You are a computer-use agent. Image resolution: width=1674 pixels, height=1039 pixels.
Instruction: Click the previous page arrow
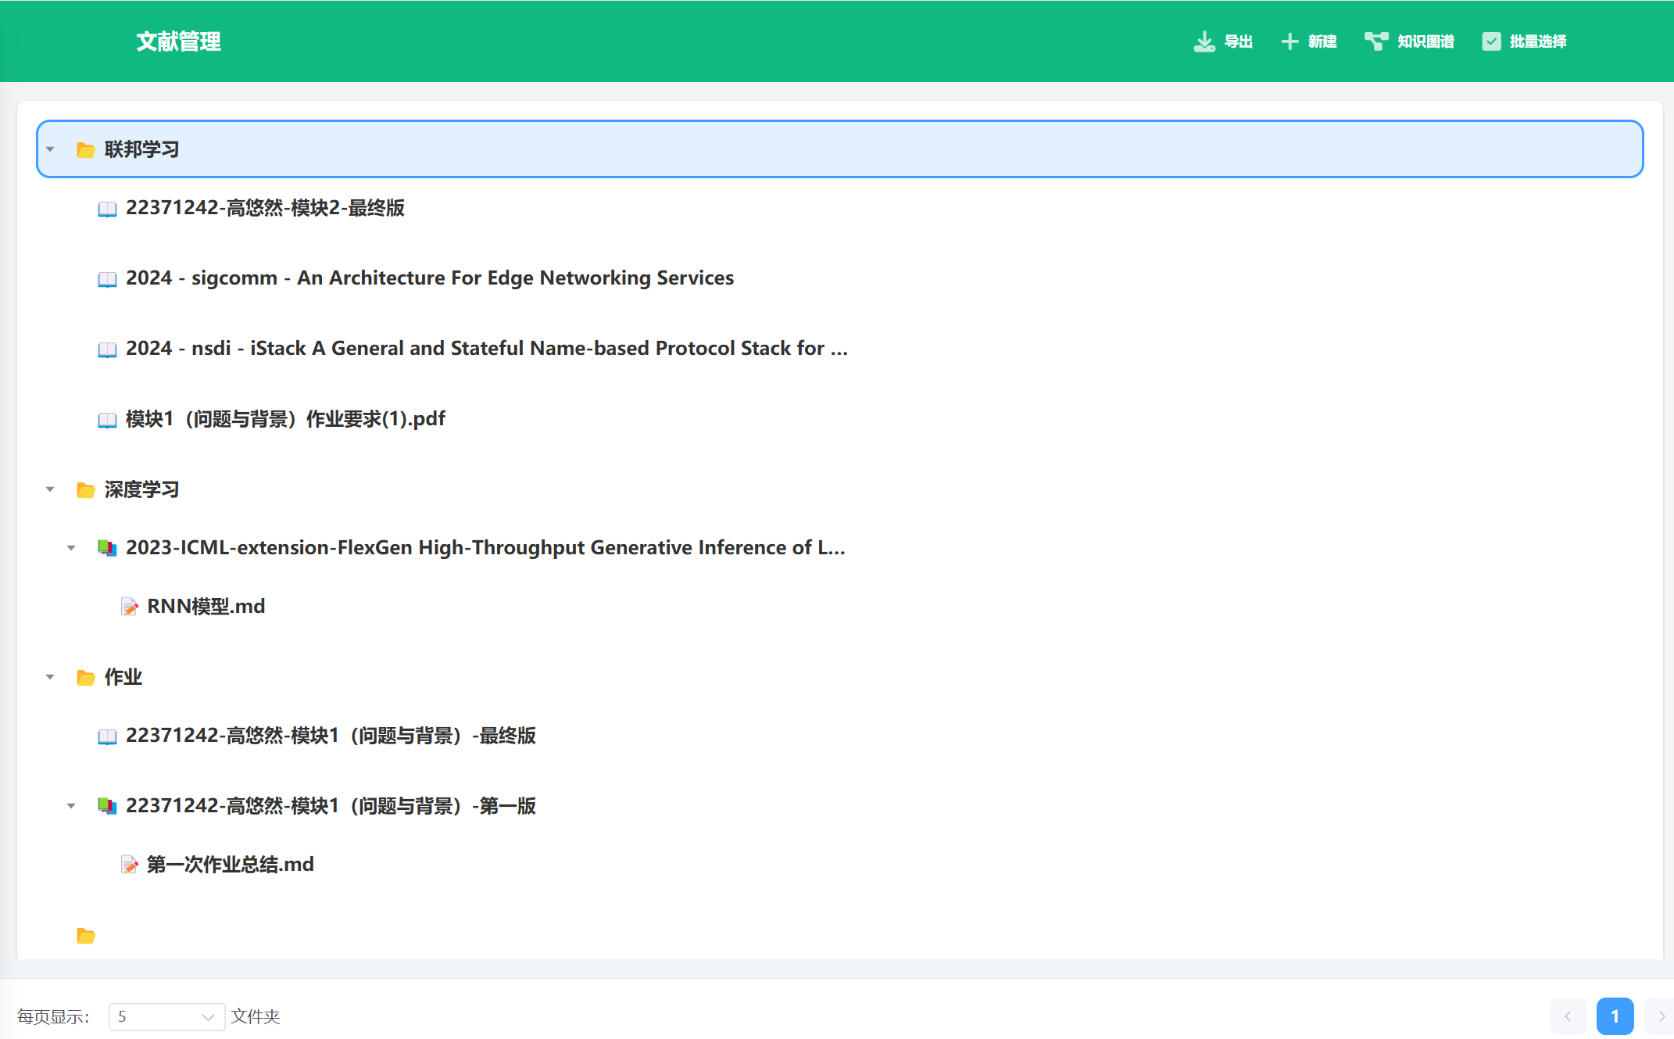coord(1568,1016)
